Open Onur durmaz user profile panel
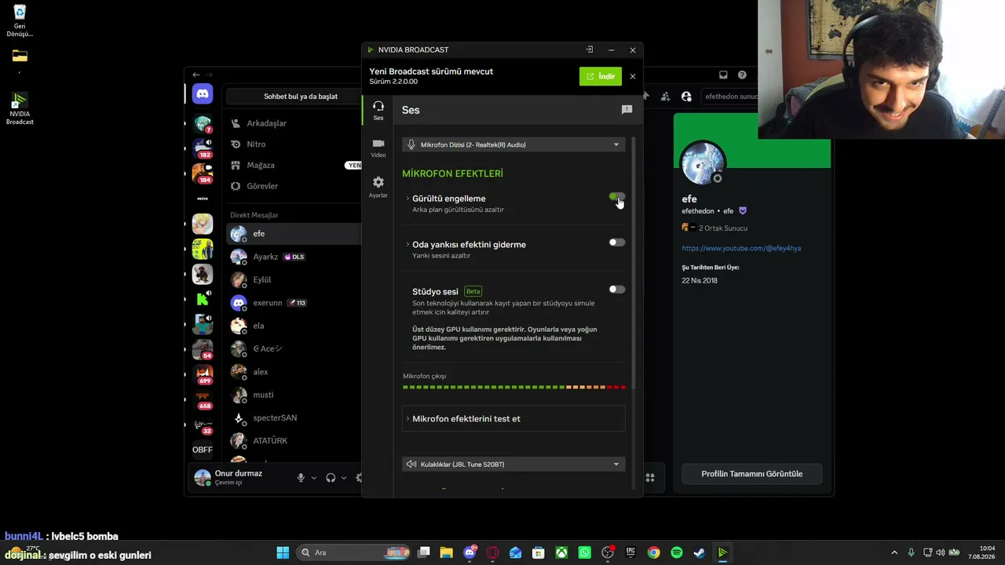Image resolution: width=1005 pixels, height=565 pixels. (x=239, y=477)
